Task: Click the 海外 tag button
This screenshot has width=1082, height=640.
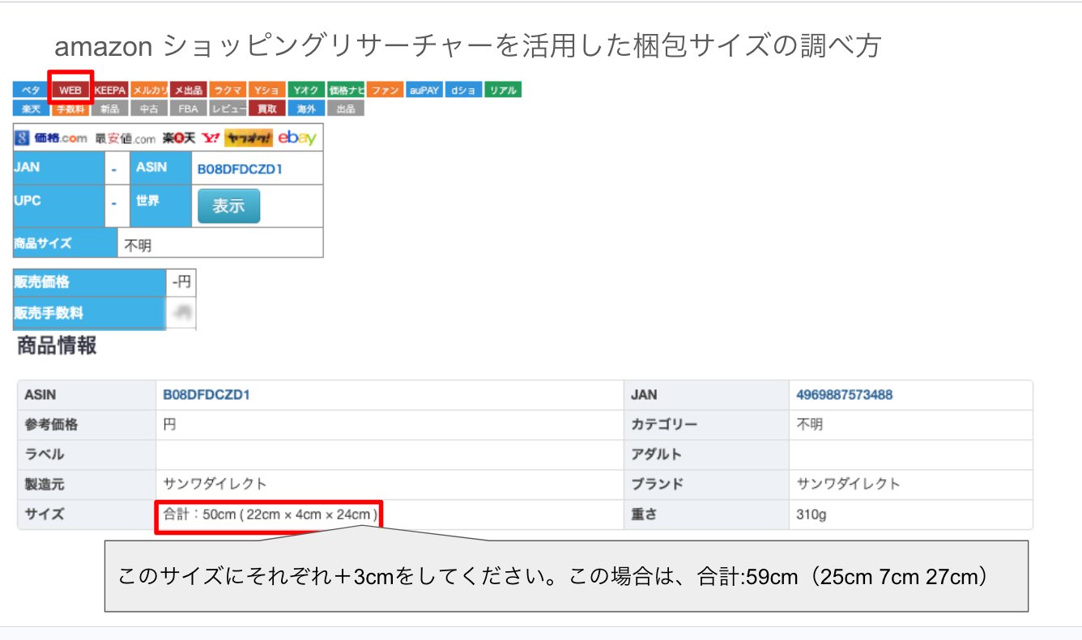Action: (x=306, y=108)
